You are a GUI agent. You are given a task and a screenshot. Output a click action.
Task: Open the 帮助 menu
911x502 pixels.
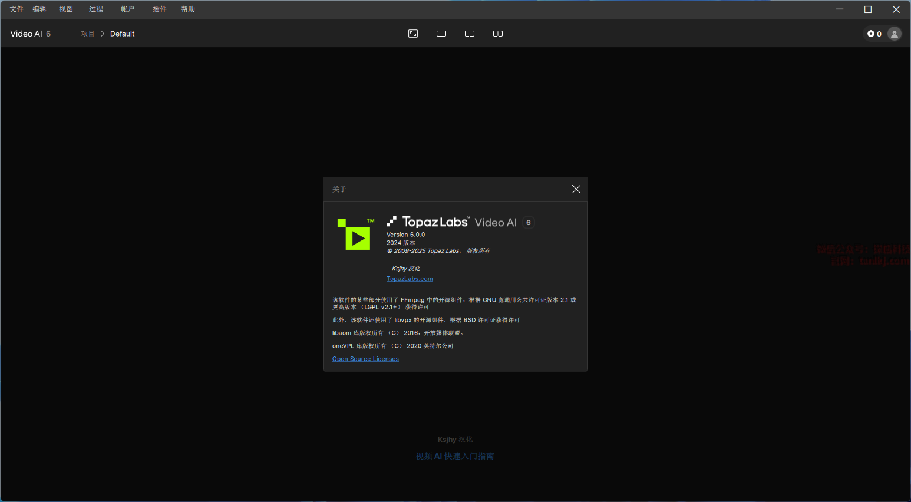coord(188,9)
